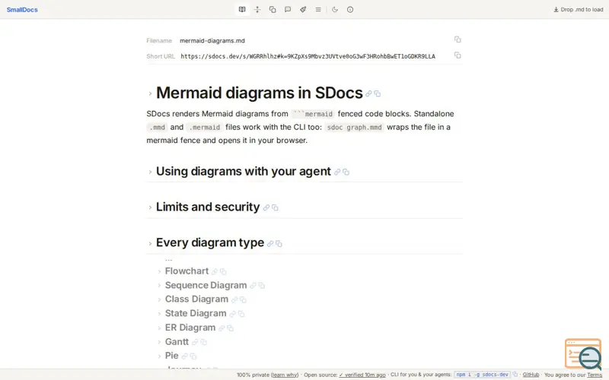Image resolution: width=609 pixels, height=380 pixels.
Task: Copy link to Pie heading
Action: tap(184, 356)
